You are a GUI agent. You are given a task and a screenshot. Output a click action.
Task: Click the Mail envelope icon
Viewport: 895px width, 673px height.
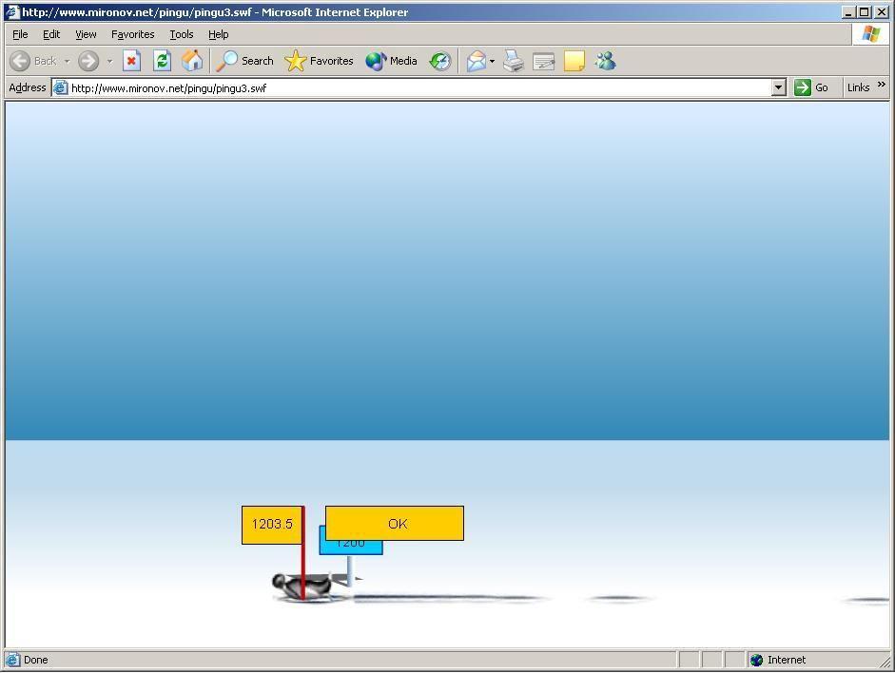point(476,61)
